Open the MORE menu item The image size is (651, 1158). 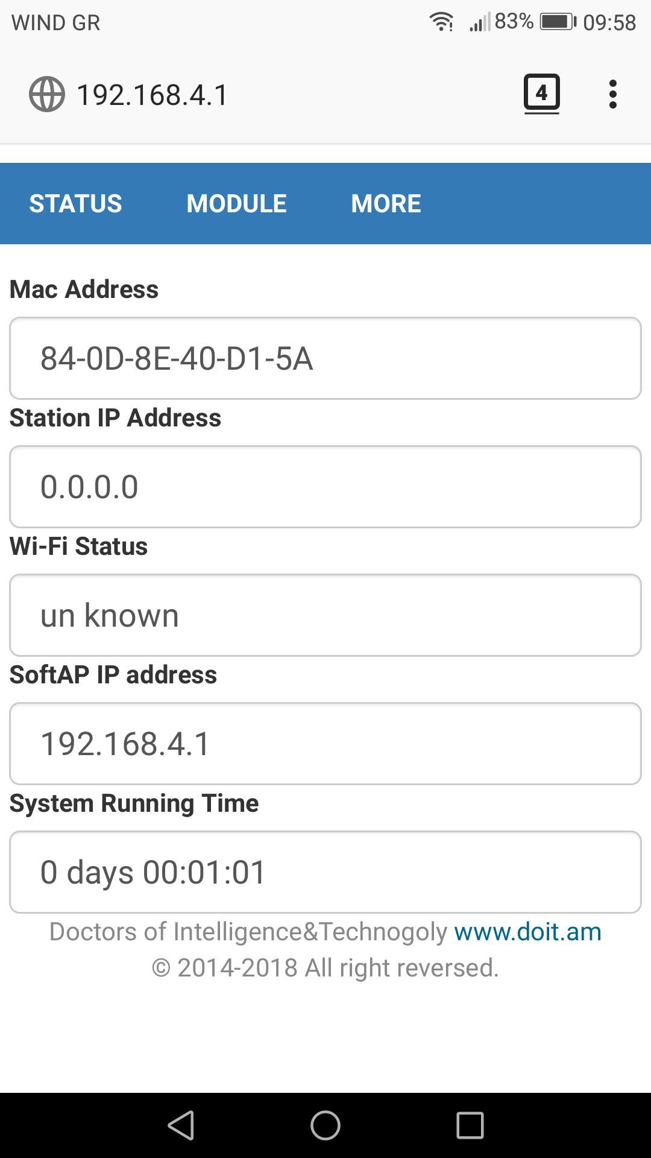click(x=386, y=204)
